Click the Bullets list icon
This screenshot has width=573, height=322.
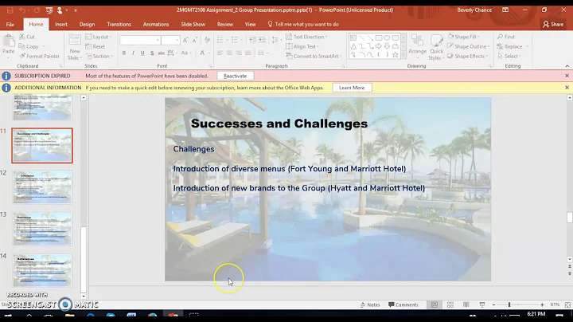(220, 40)
